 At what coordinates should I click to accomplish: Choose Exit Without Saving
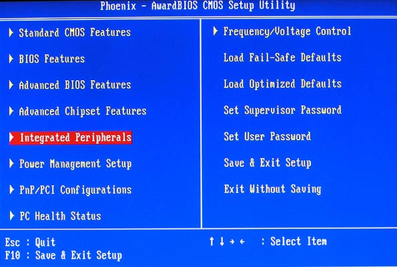[273, 189]
